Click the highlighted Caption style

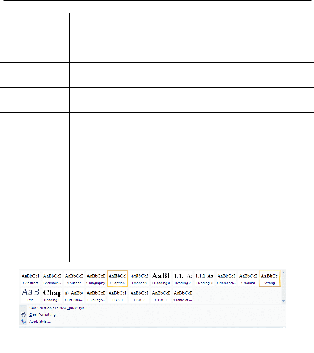click(x=118, y=278)
